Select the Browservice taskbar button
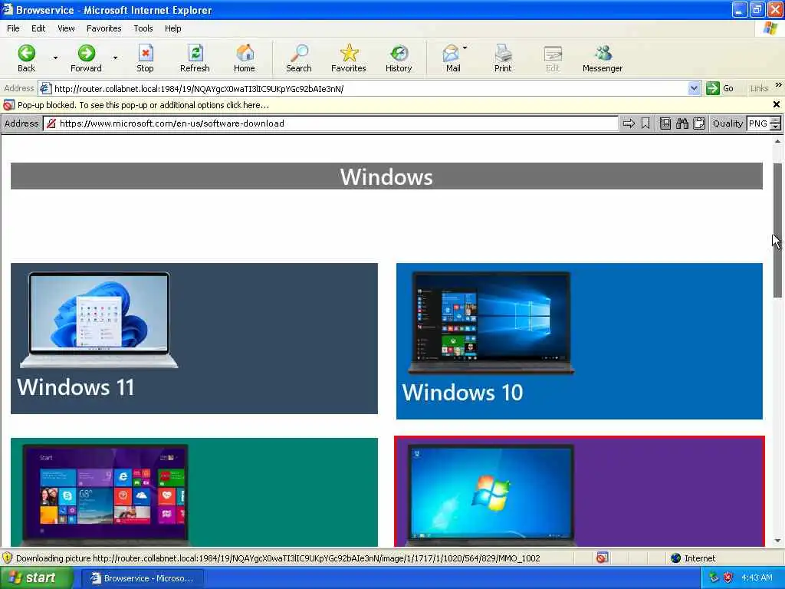The width and height of the screenshot is (785, 589). click(143, 578)
